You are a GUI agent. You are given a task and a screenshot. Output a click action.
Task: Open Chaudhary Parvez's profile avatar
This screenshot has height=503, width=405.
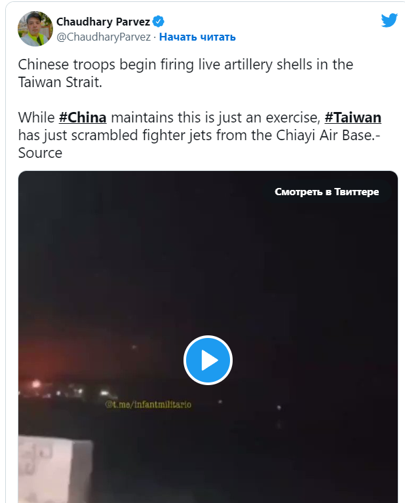click(35, 29)
